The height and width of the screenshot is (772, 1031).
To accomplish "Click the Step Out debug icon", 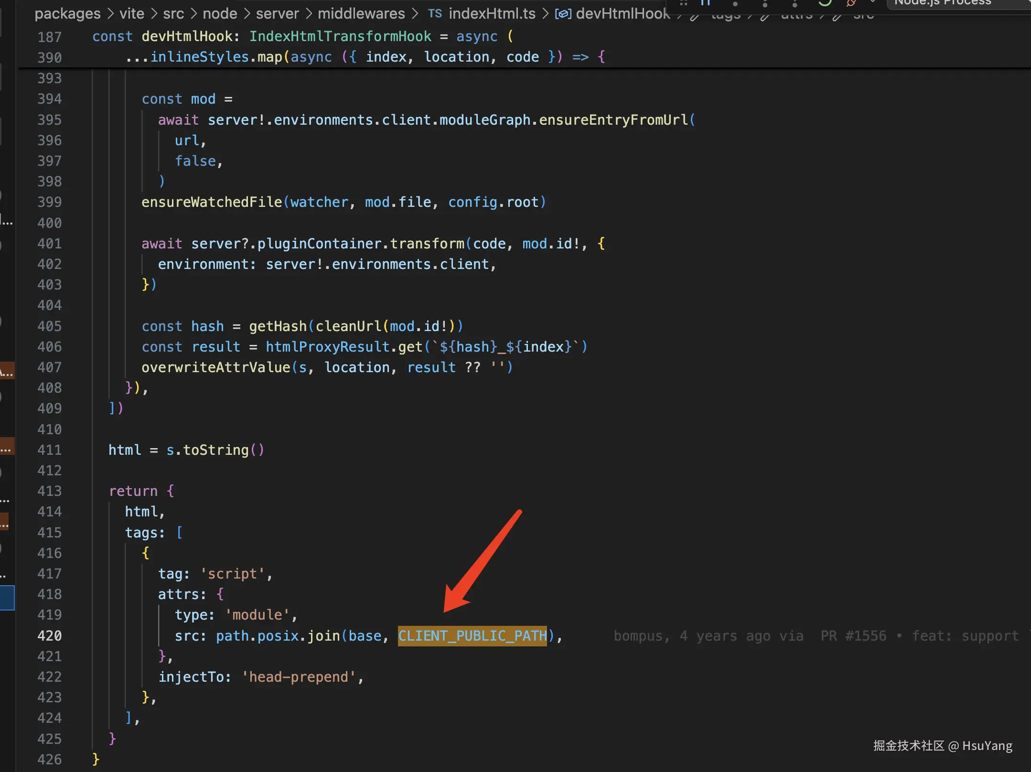I will click(795, 3).
